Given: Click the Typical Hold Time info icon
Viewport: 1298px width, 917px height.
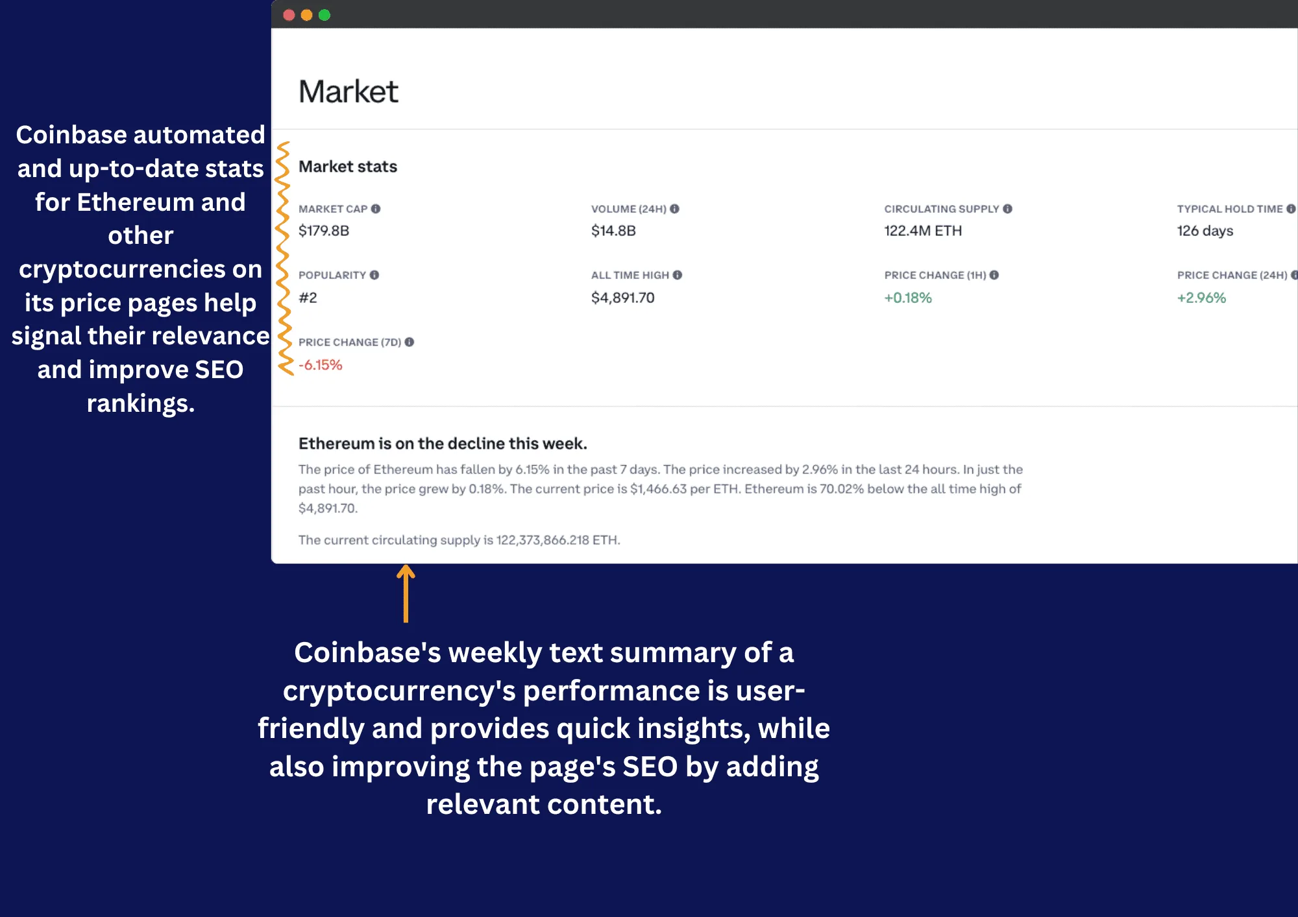Looking at the screenshot, I should 1292,209.
